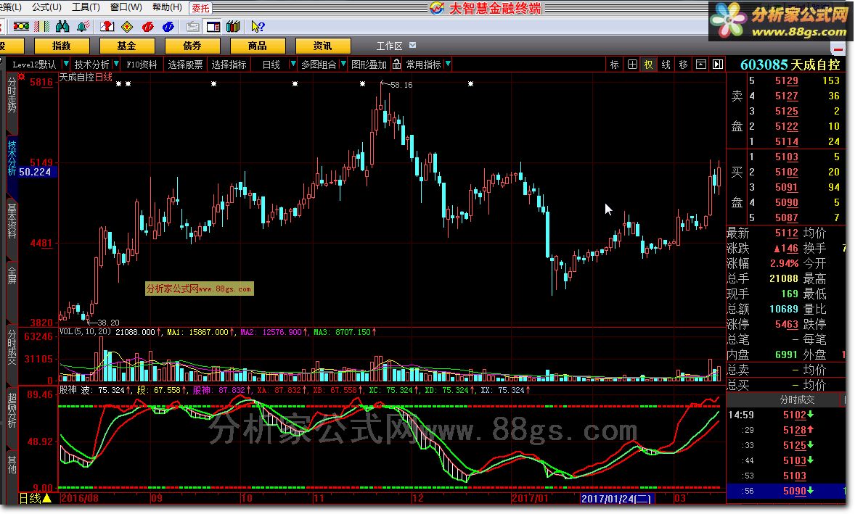The image size is (855, 514).
Task: Click the gray news page icon
Action: pos(192,26)
